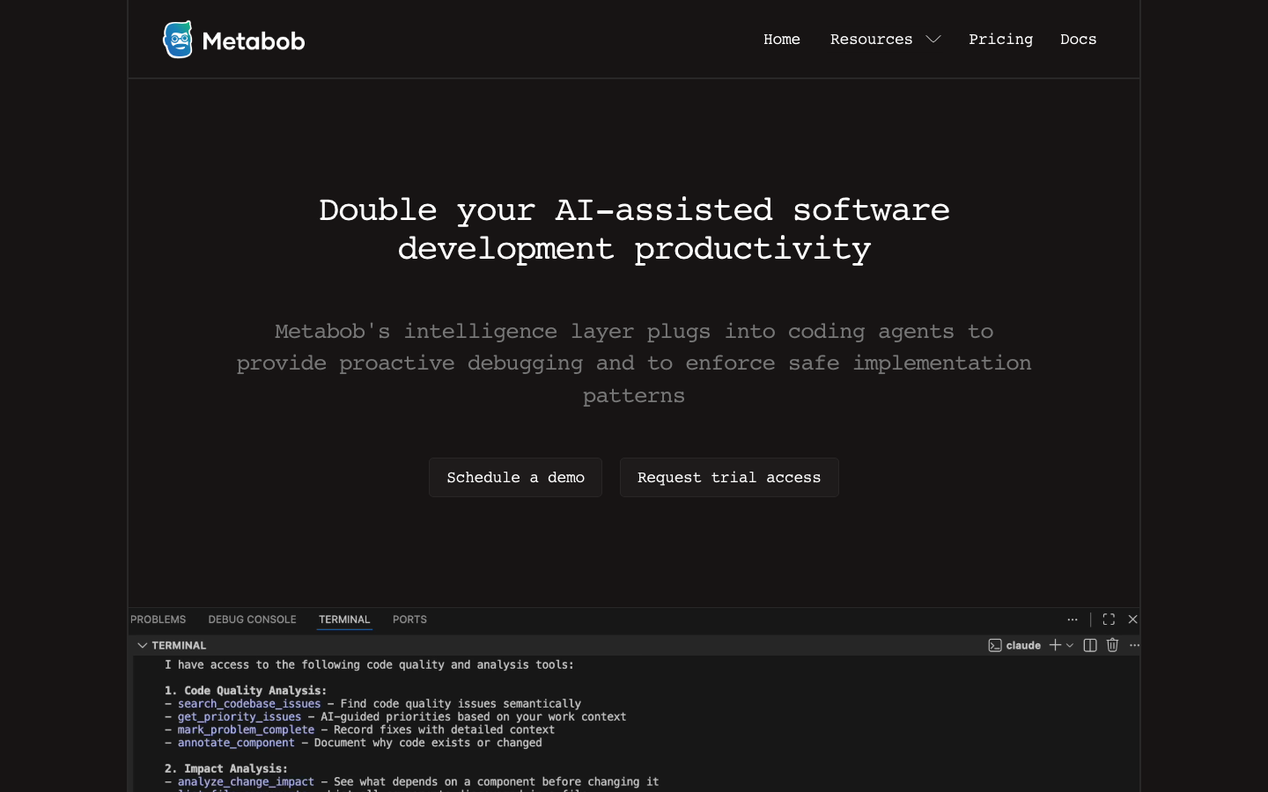Screen dimensions: 1268x792
Task: Click get_priority_issues tool name
Action: coord(240,717)
